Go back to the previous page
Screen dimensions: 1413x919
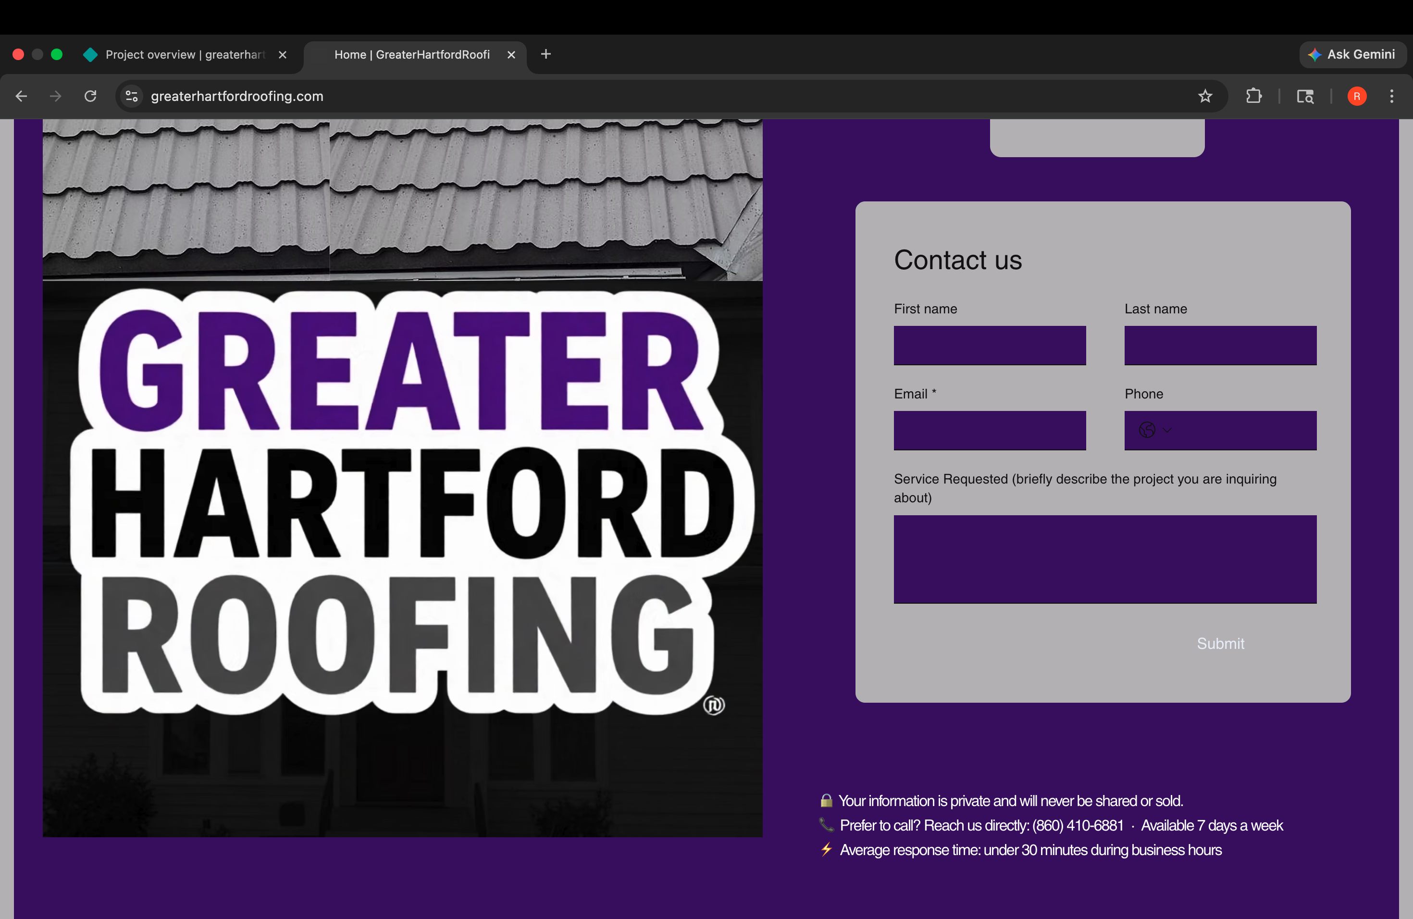coord(21,96)
